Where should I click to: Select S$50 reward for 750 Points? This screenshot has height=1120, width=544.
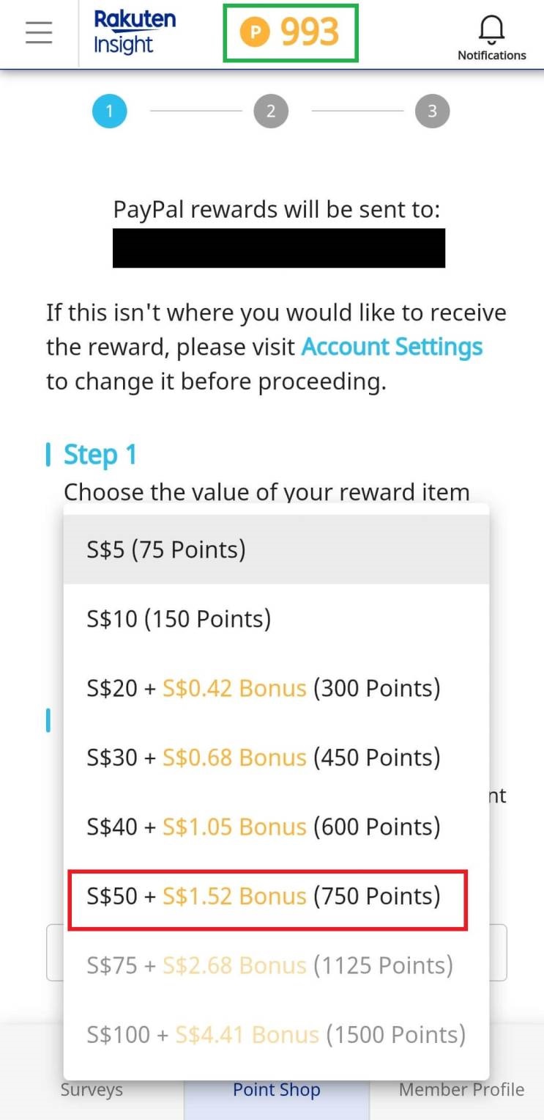pyautogui.click(x=268, y=896)
